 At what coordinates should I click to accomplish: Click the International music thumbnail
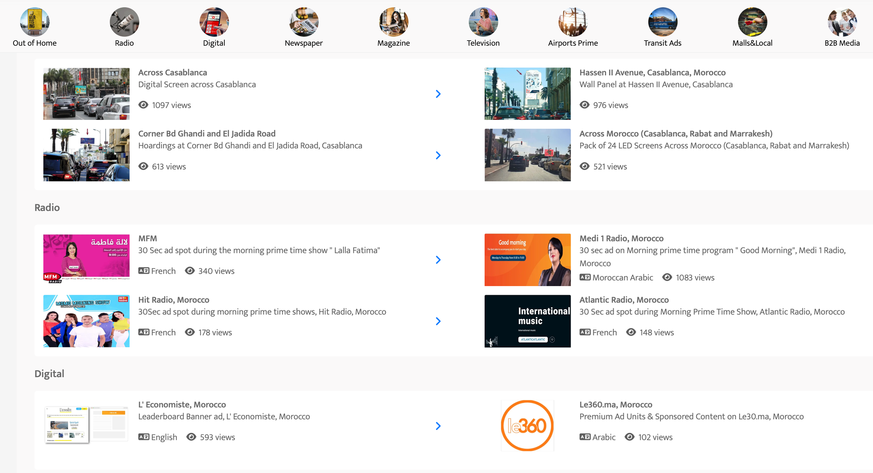[527, 321]
